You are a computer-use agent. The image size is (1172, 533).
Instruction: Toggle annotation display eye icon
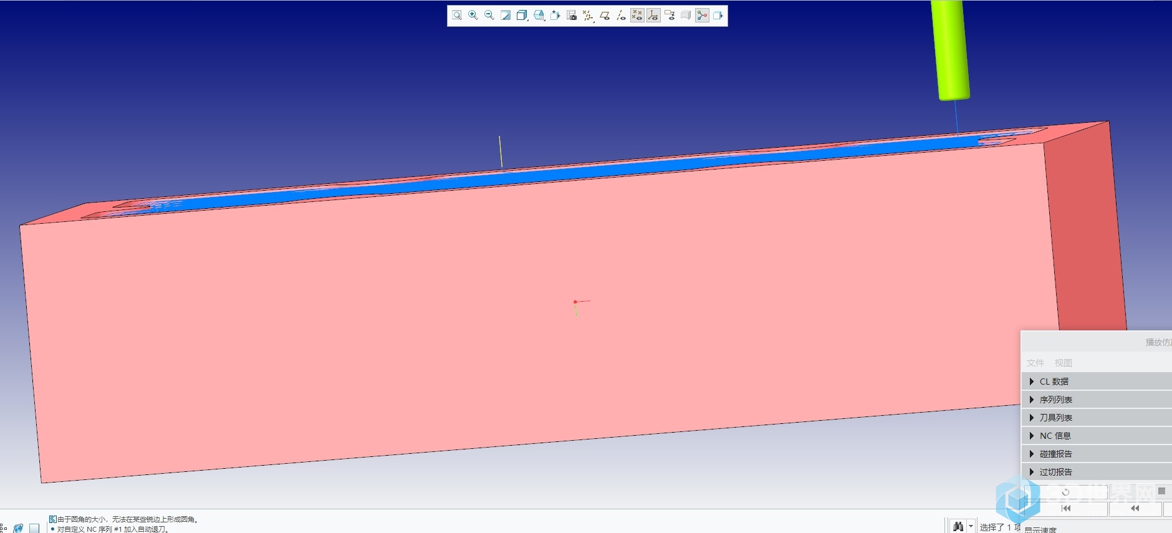coord(670,16)
